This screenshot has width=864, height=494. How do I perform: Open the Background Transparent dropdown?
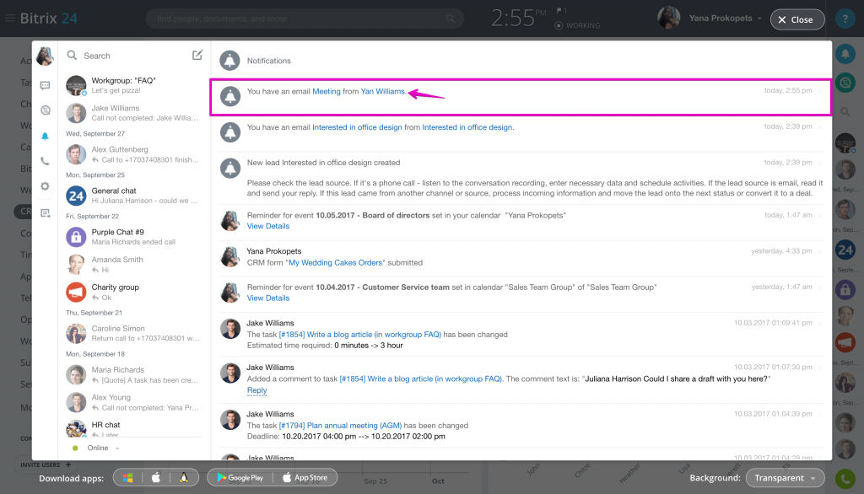tap(786, 477)
